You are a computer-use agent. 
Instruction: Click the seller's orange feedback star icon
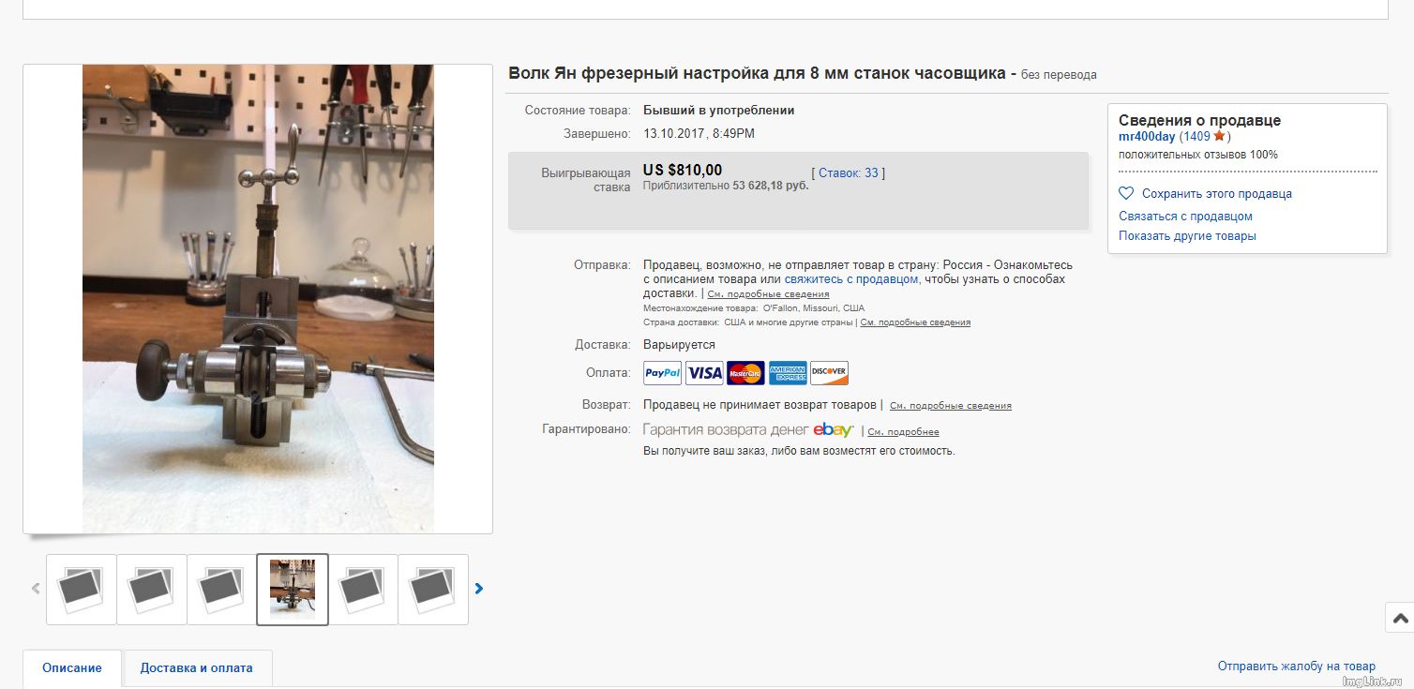(1219, 136)
